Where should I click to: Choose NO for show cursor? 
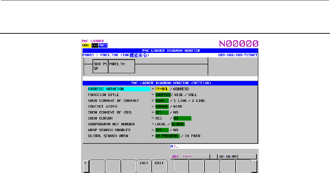pos(182,119)
